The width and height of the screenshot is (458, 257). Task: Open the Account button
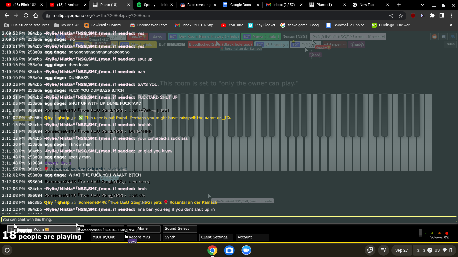click(252, 237)
